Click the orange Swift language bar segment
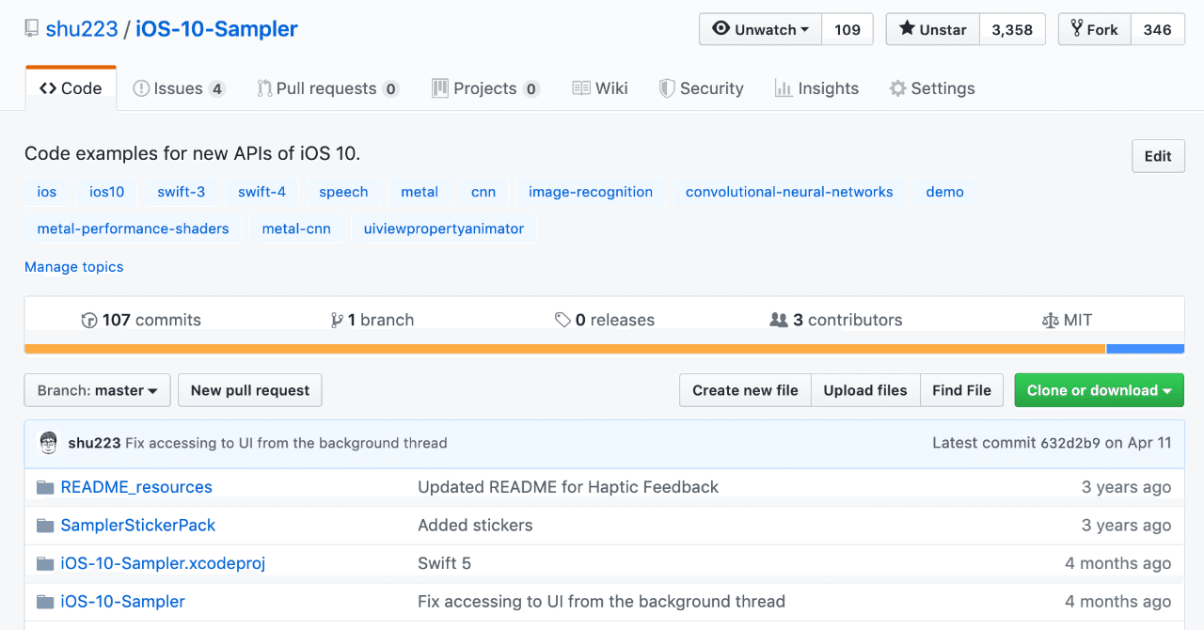Image resolution: width=1204 pixels, height=630 pixels. coord(564,349)
